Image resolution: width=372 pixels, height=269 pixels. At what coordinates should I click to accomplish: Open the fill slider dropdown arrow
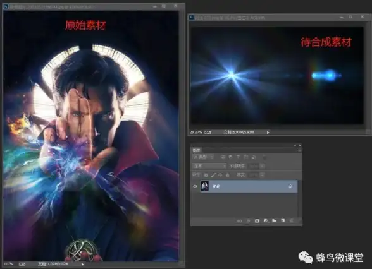click(262, 175)
